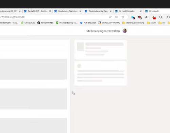Open the PentaTALENT - Con... bookmark

(x=9, y=23)
